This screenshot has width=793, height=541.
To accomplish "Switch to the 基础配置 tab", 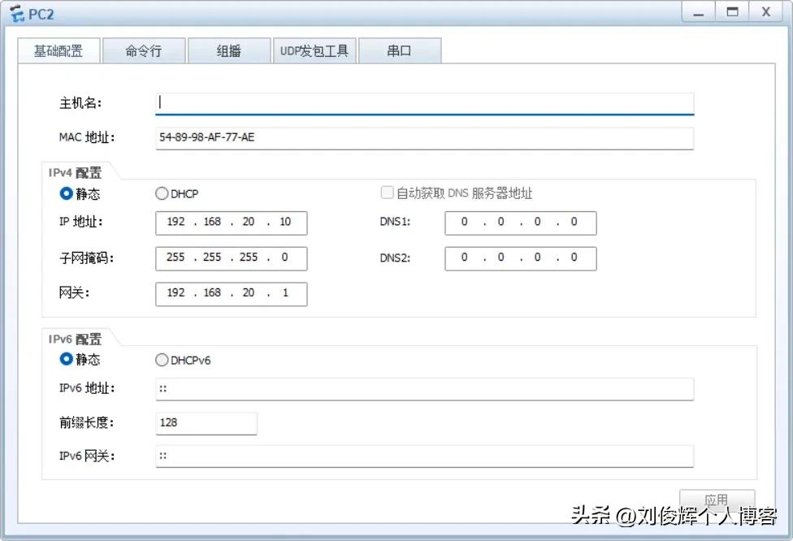I will point(58,50).
